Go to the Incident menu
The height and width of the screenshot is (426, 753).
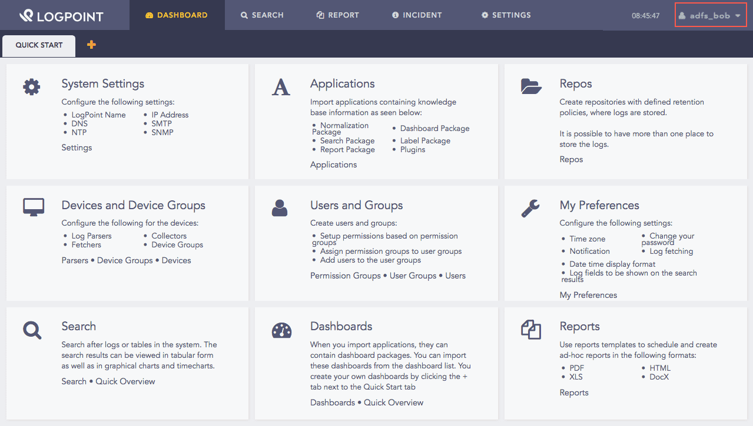click(417, 15)
